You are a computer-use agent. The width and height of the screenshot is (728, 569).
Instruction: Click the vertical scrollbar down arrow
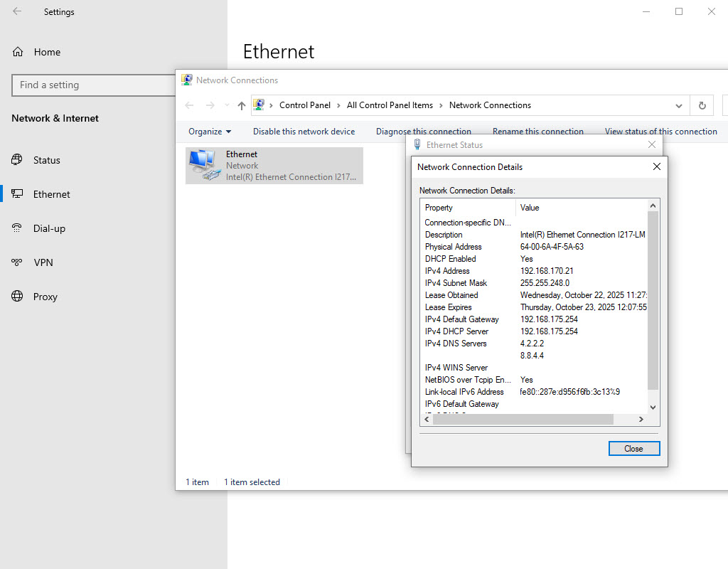click(x=653, y=408)
